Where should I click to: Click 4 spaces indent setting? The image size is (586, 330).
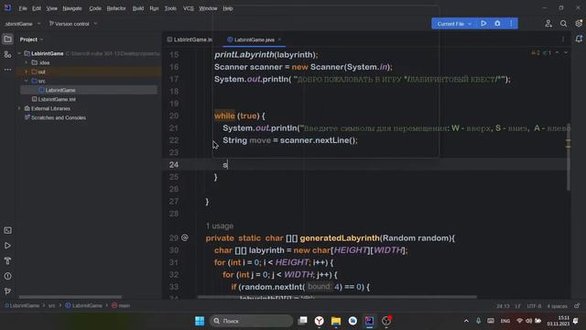tap(558, 306)
